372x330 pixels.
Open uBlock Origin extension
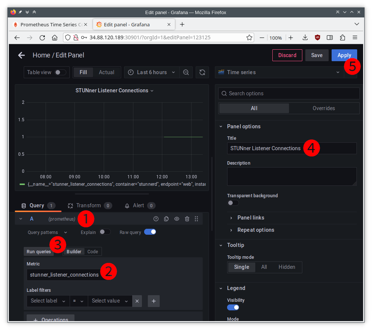[318, 37]
